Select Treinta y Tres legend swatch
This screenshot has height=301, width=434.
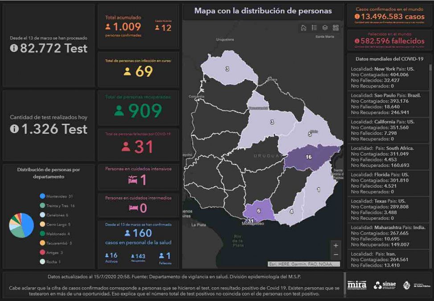coord(42,206)
